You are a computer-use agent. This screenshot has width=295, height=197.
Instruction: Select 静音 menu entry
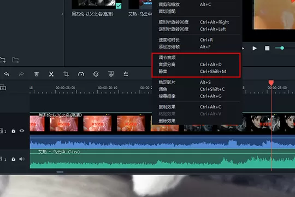coord(163,72)
